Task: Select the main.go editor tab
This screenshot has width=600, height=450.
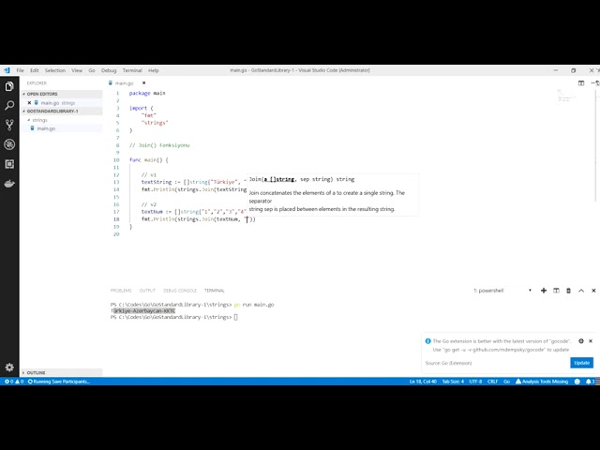Action: 124,83
